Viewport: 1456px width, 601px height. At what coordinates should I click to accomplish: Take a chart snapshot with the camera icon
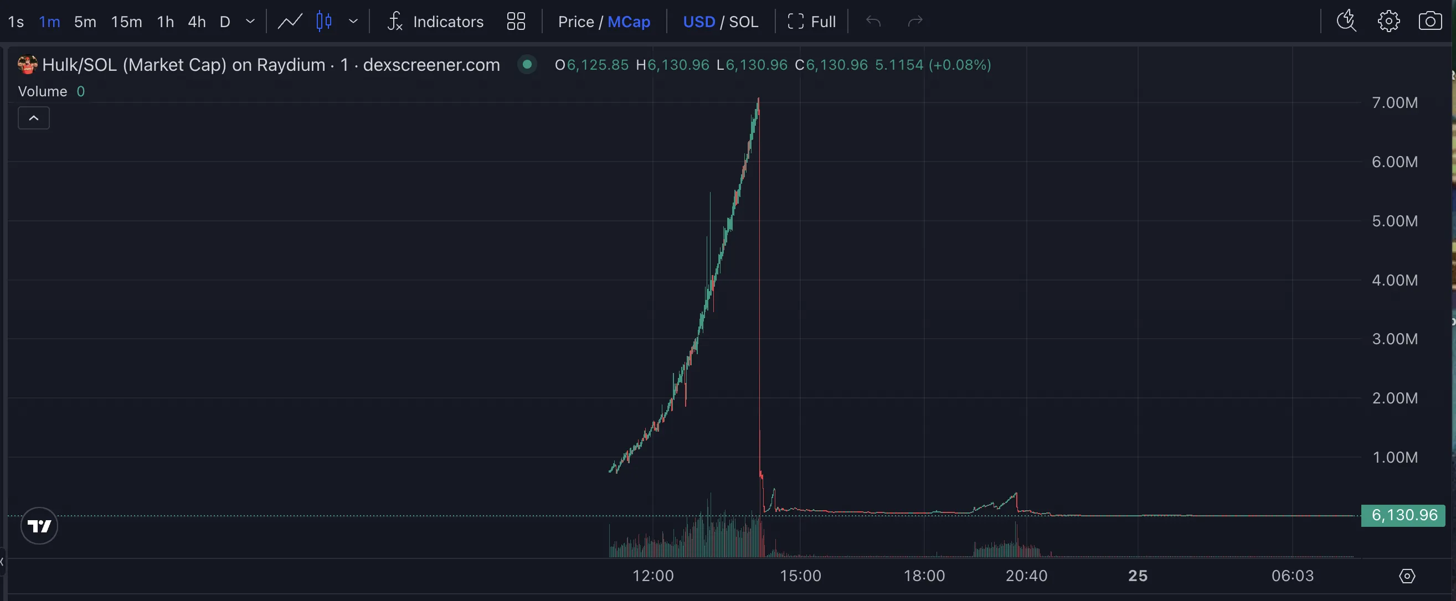(1429, 22)
